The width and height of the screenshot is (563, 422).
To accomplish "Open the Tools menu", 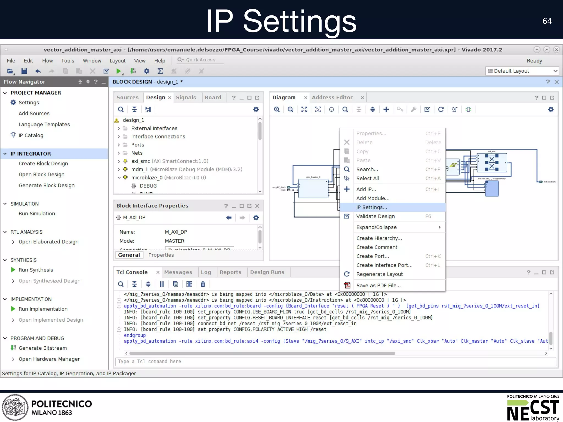I will point(68,61).
